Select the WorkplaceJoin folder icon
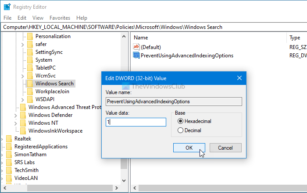This screenshot has height=193, width=307. (30, 91)
